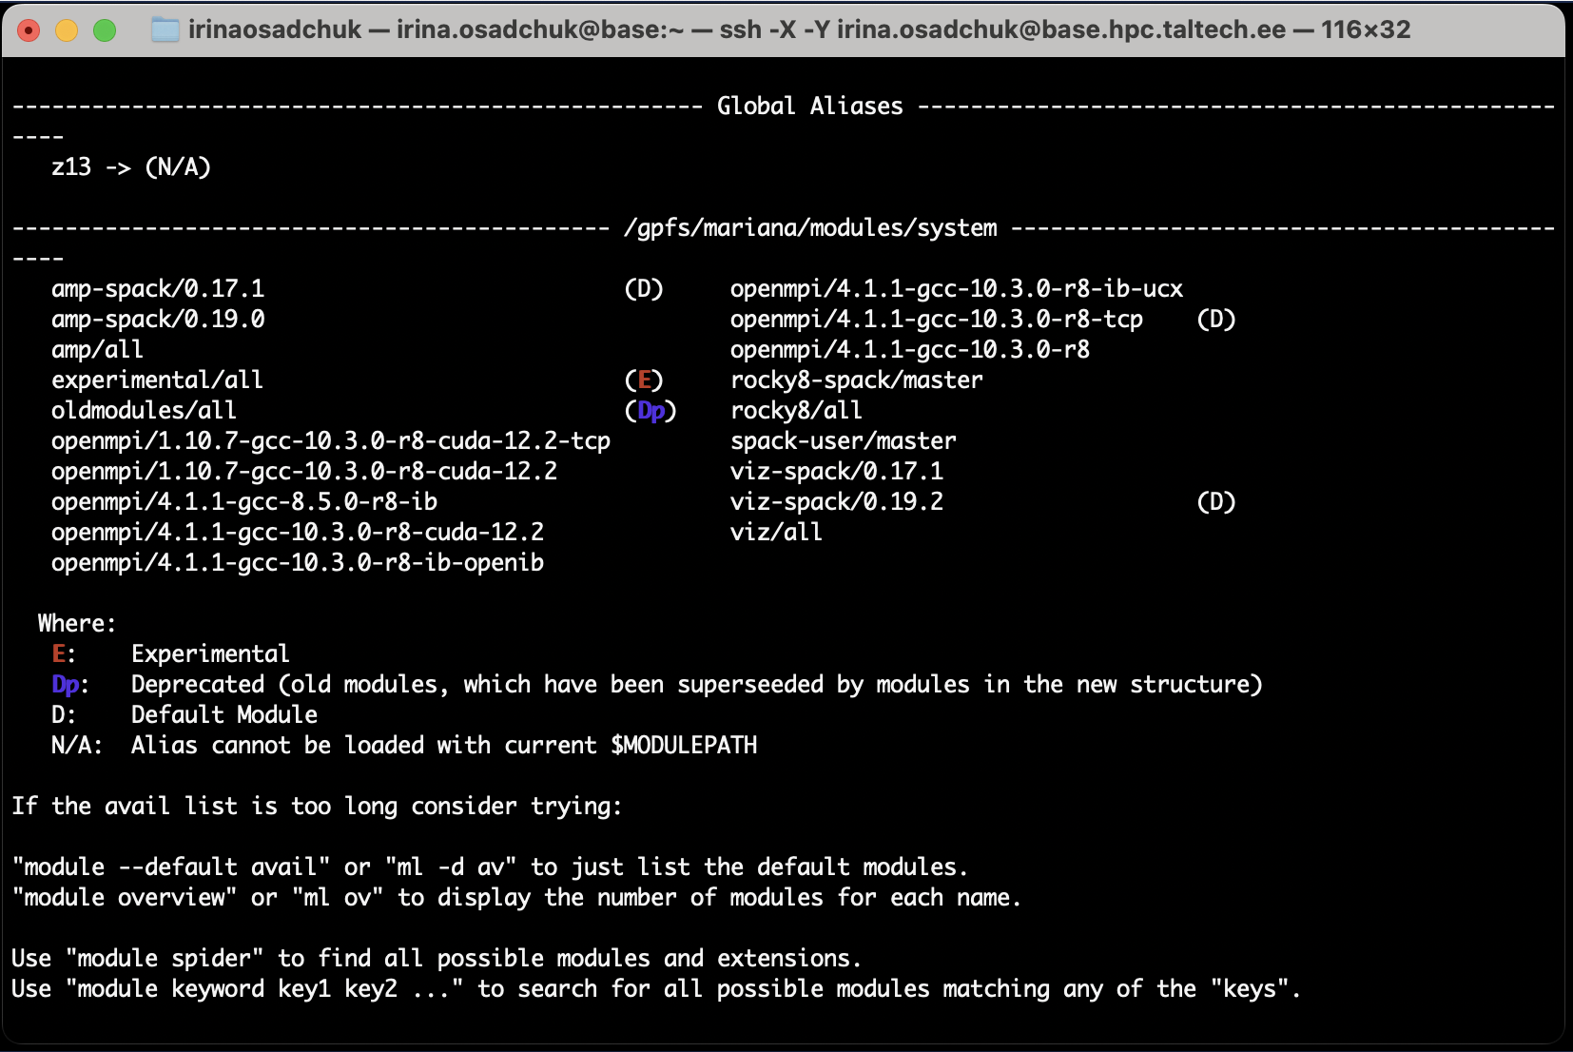Image resolution: width=1573 pixels, height=1052 pixels.
Task: Click the 'Experimental' legend description
Action: pyautogui.click(x=210, y=654)
